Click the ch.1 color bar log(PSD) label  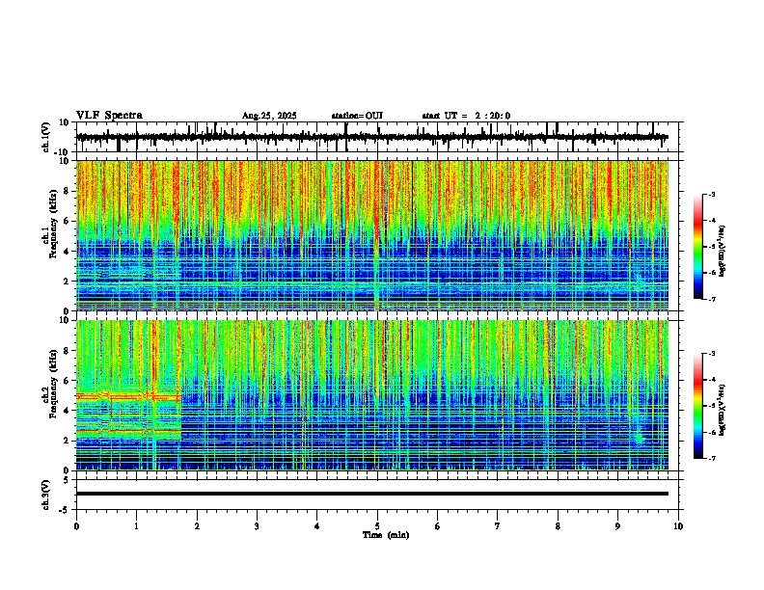pos(723,252)
